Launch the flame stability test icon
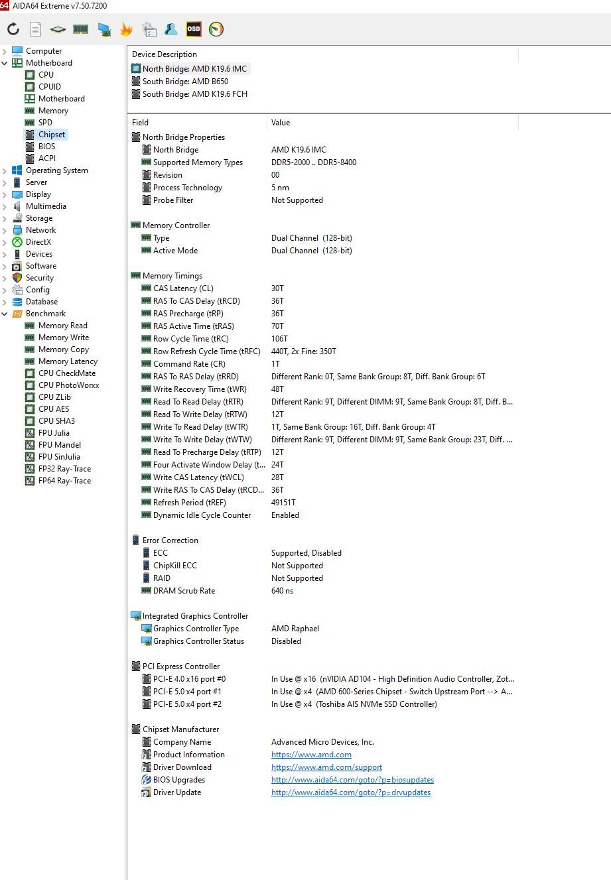The image size is (611, 880). point(126,29)
